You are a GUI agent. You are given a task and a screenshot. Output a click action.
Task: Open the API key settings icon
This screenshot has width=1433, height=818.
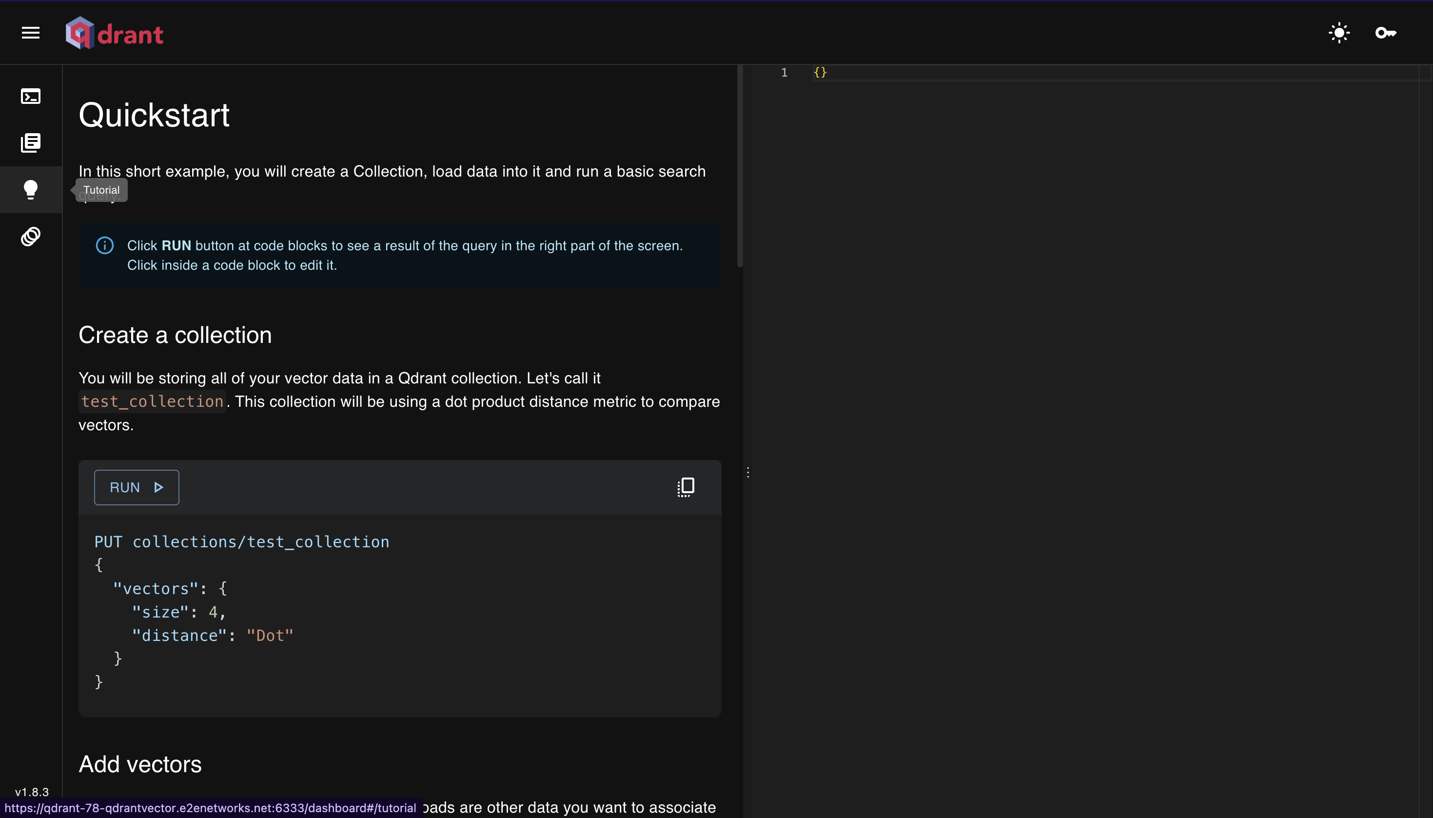pyautogui.click(x=1386, y=33)
